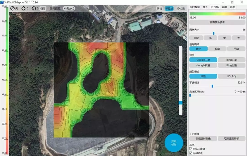
Task: Click the 调整颜色参考 button
Action: pos(217,22)
